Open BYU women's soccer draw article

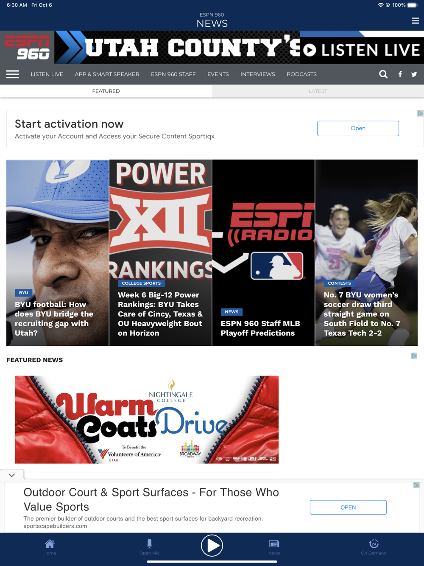(x=362, y=314)
